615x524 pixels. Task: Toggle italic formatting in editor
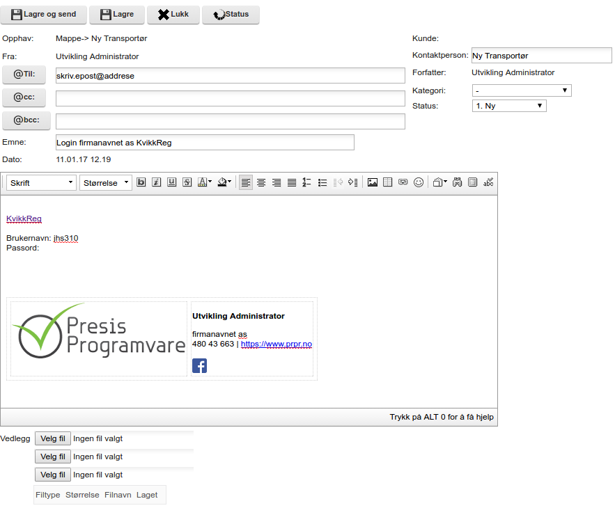point(157,182)
